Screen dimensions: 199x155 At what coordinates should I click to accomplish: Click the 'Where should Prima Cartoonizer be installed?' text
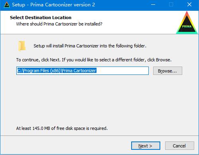coord(59,24)
